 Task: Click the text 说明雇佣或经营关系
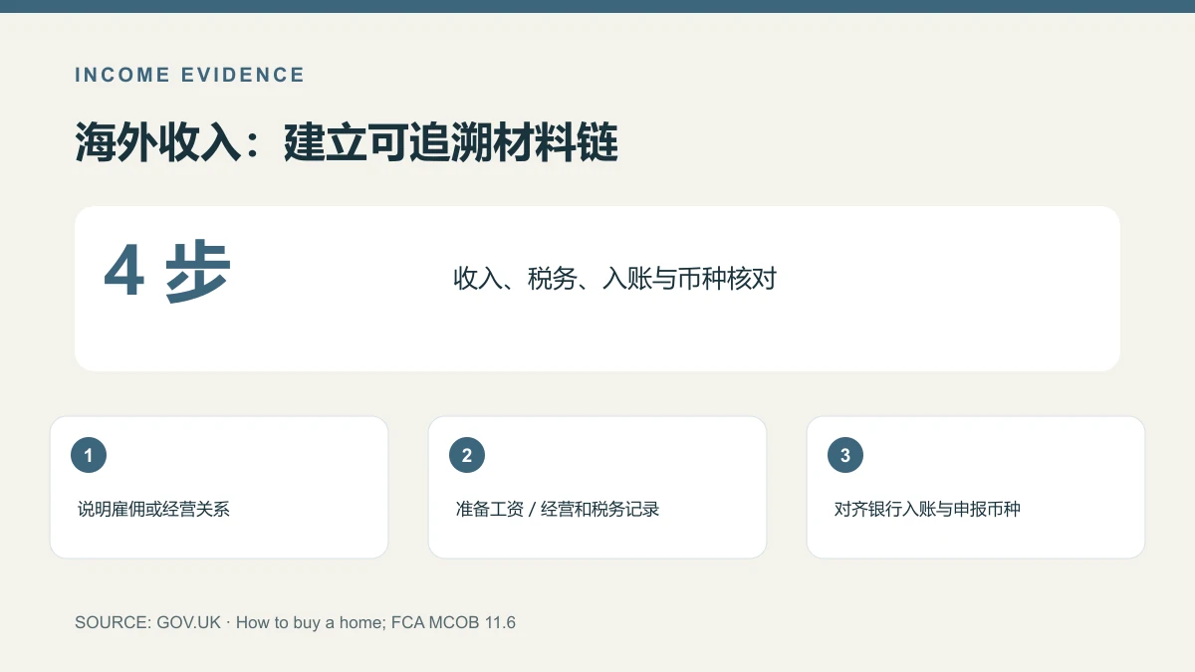tap(153, 509)
